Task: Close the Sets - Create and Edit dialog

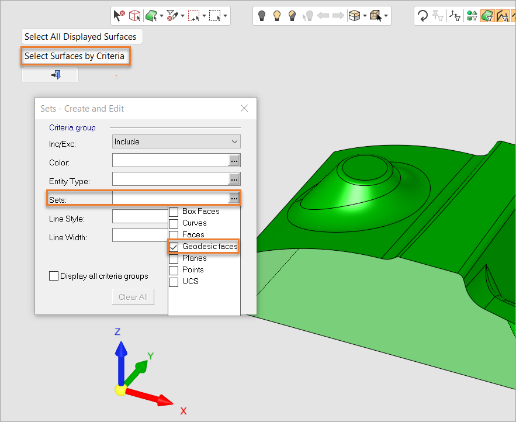Action: [244, 108]
